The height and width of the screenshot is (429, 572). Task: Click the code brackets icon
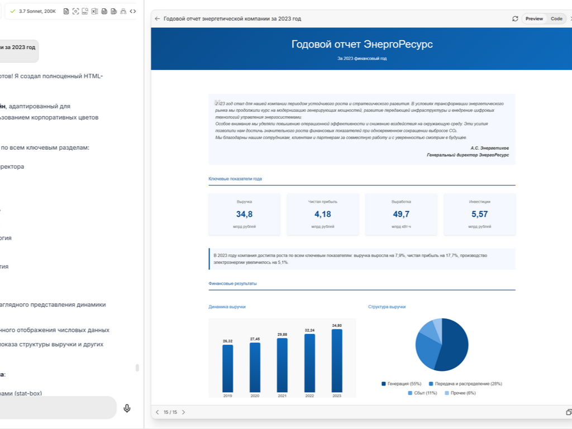click(x=133, y=11)
